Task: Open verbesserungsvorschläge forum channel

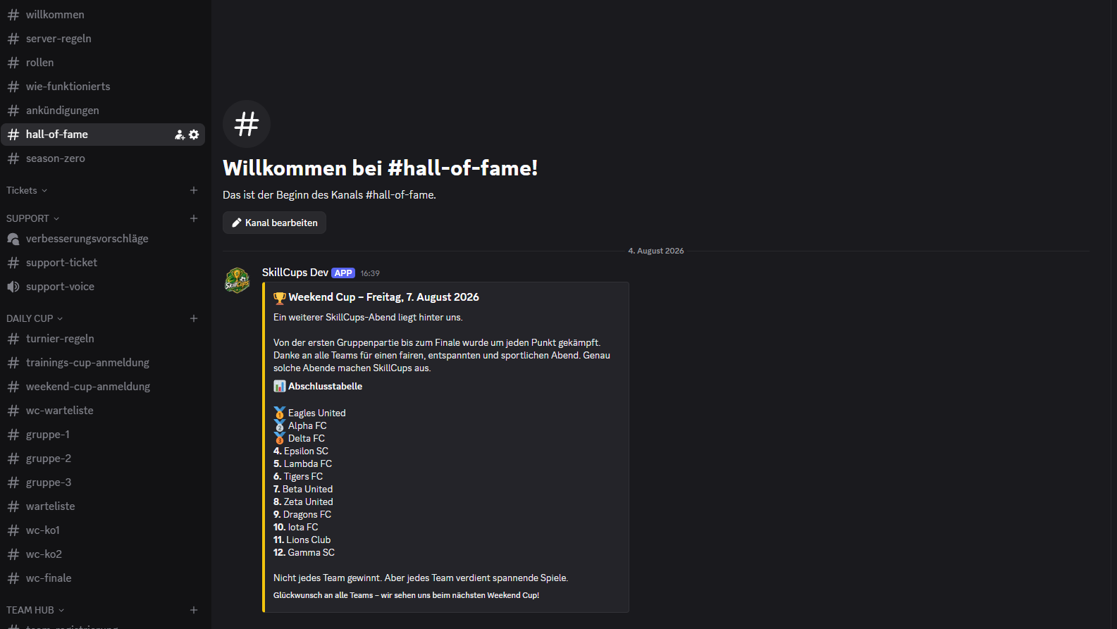Action: point(103,239)
